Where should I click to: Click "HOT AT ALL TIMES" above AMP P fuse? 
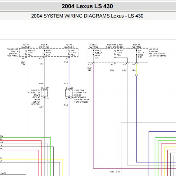click(93, 46)
